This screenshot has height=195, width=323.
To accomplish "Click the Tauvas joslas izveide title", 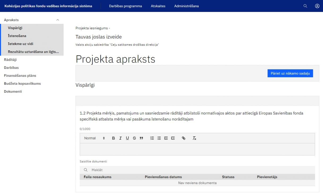I will tap(99, 37).
